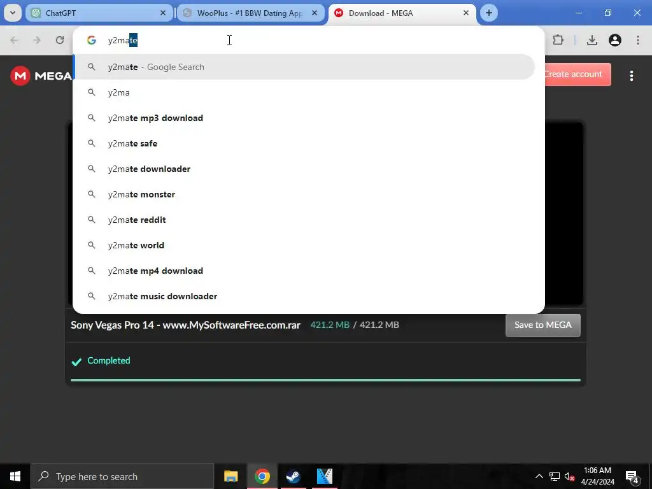This screenshot has width=652, height=489.
Task: Open a new browser tab
Action: pyautogui.click(x=489, y=13)
